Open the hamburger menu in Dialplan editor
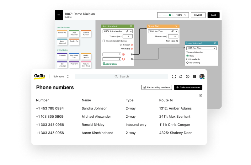The height and width of the screenshot is (165, 251). click(x=59, y=15)
